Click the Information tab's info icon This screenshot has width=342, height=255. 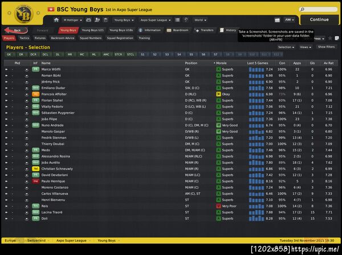pos(140,30)
